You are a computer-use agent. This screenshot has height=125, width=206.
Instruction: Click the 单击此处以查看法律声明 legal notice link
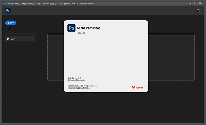pyautogui.click(x=79, y=88)
